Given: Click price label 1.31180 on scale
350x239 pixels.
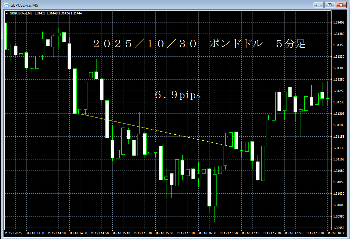Looking at the screenshot, I should [x=339, y=125].
